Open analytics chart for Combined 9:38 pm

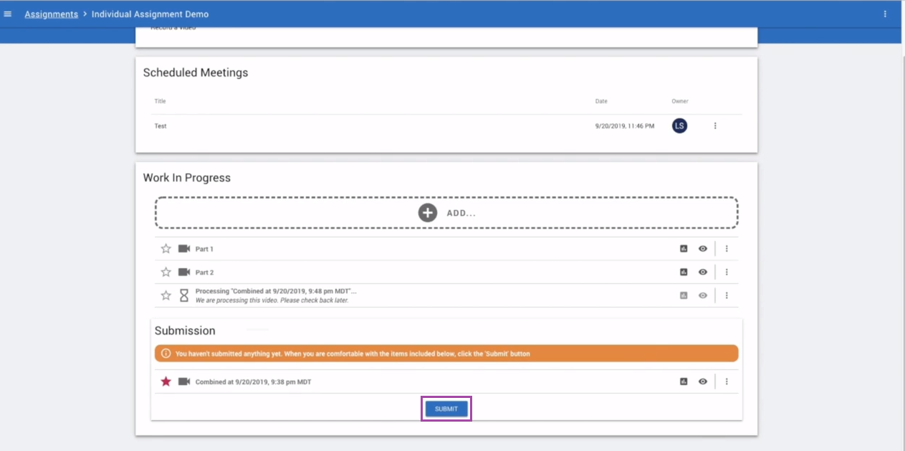(x=684, y=381)
